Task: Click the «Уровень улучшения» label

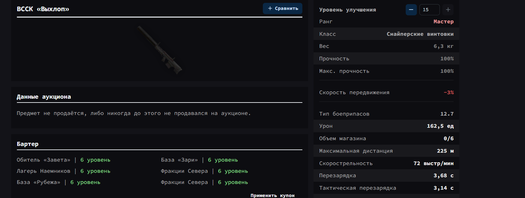Action: (348, 10)
